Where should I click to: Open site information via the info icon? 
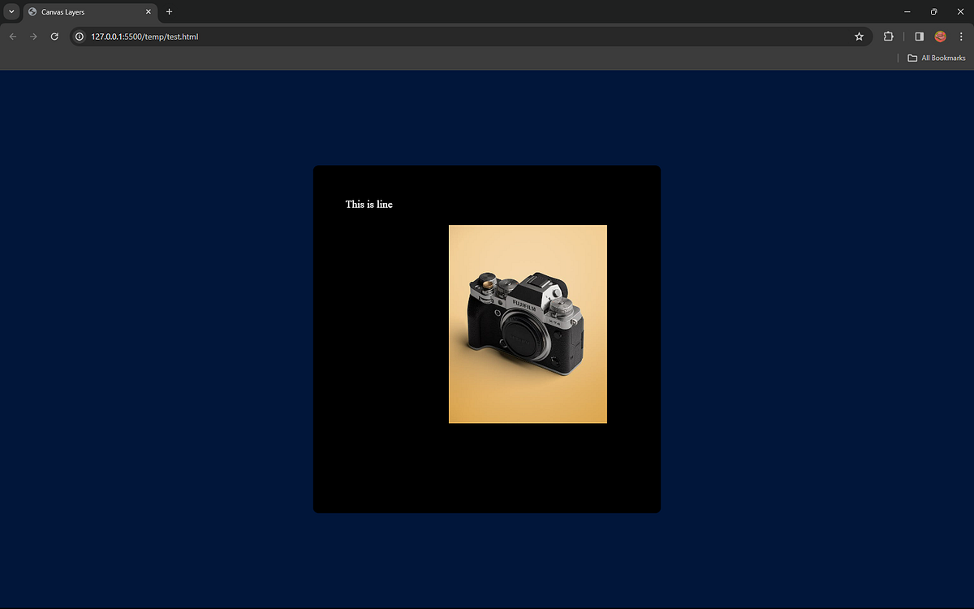[79, 37]
